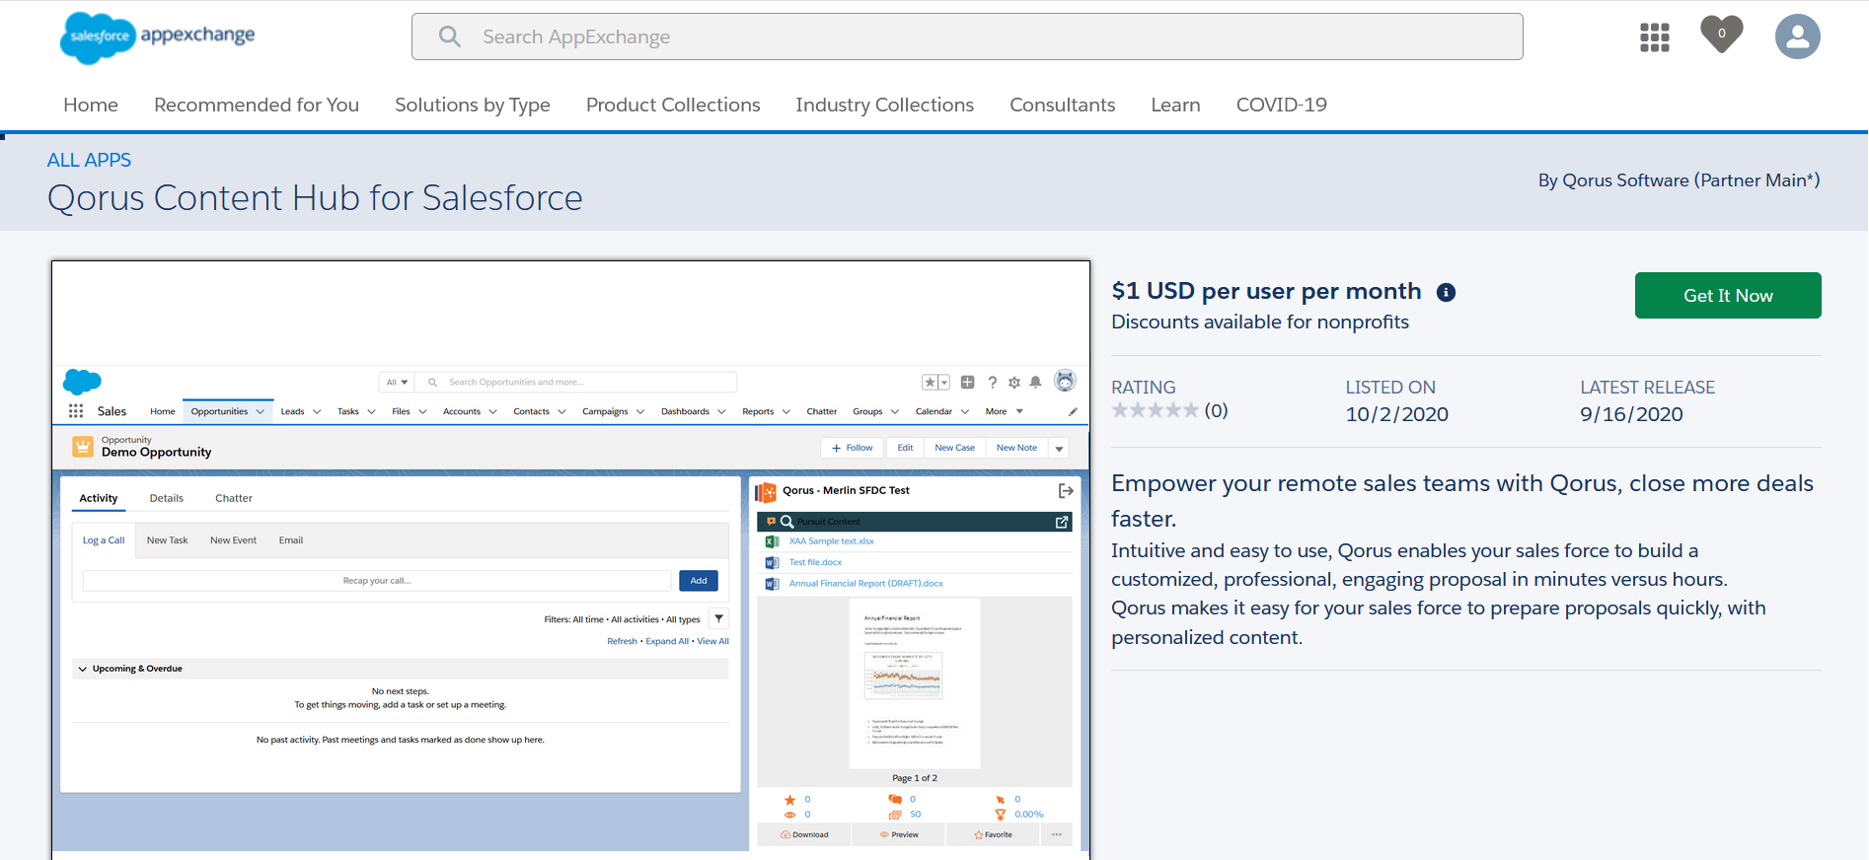This screenshot has width=1869, height=860.
Task: Expand Product Collections menu
Action: click(x=673, y=105)
